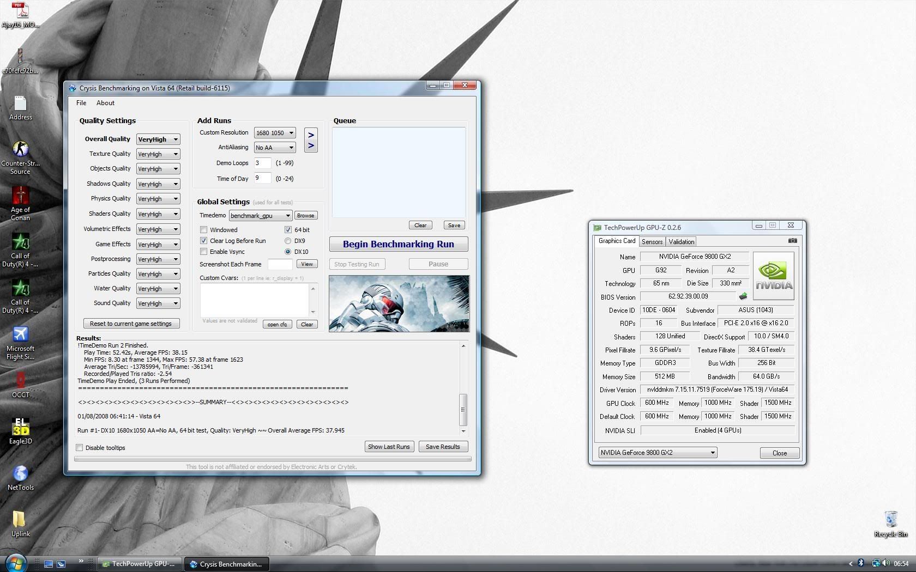The height and width of the screenshot is (572, 916).
Task: Open the NetTools desktop icon
Action: point(20,474)
